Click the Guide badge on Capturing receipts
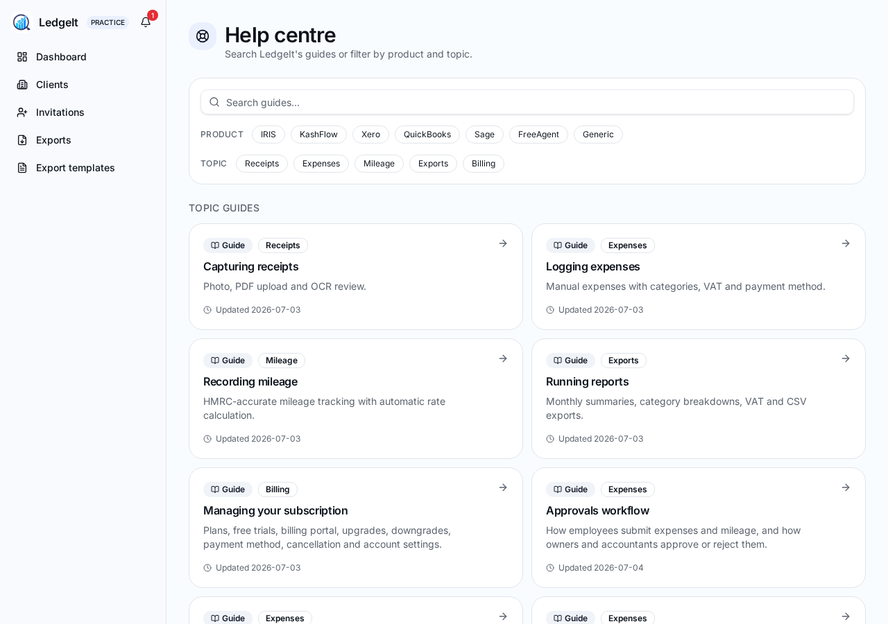 pyautogui.click(x=228, y=245)
